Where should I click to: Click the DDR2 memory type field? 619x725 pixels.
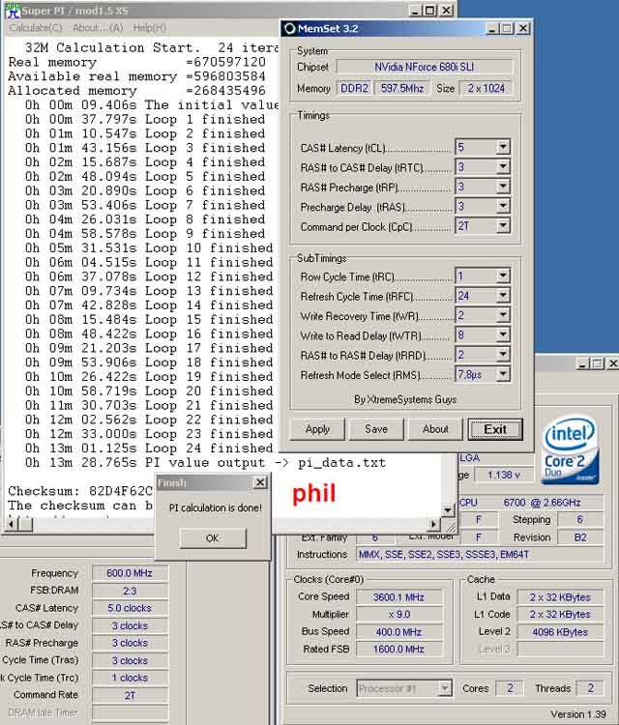tap(354, 88)
